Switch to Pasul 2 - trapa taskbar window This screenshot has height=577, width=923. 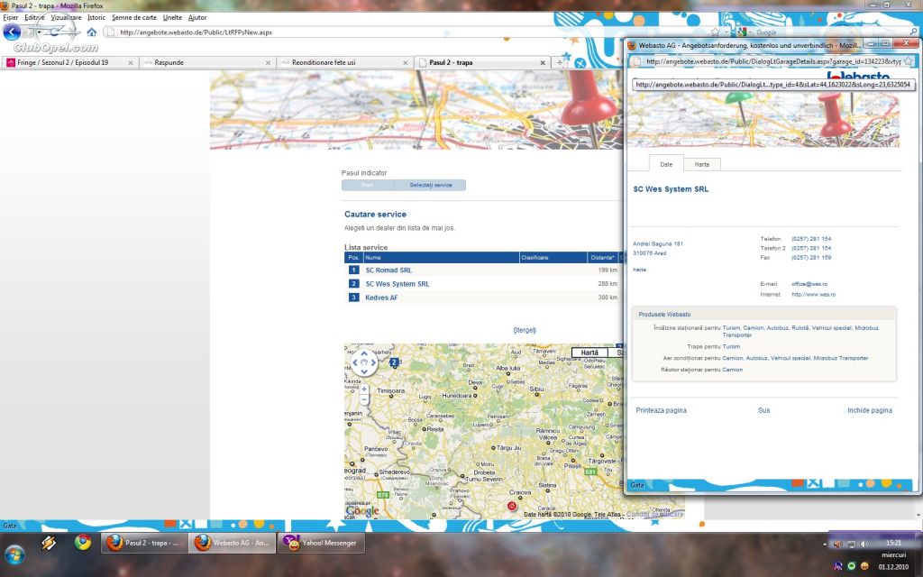coord(145,543)
